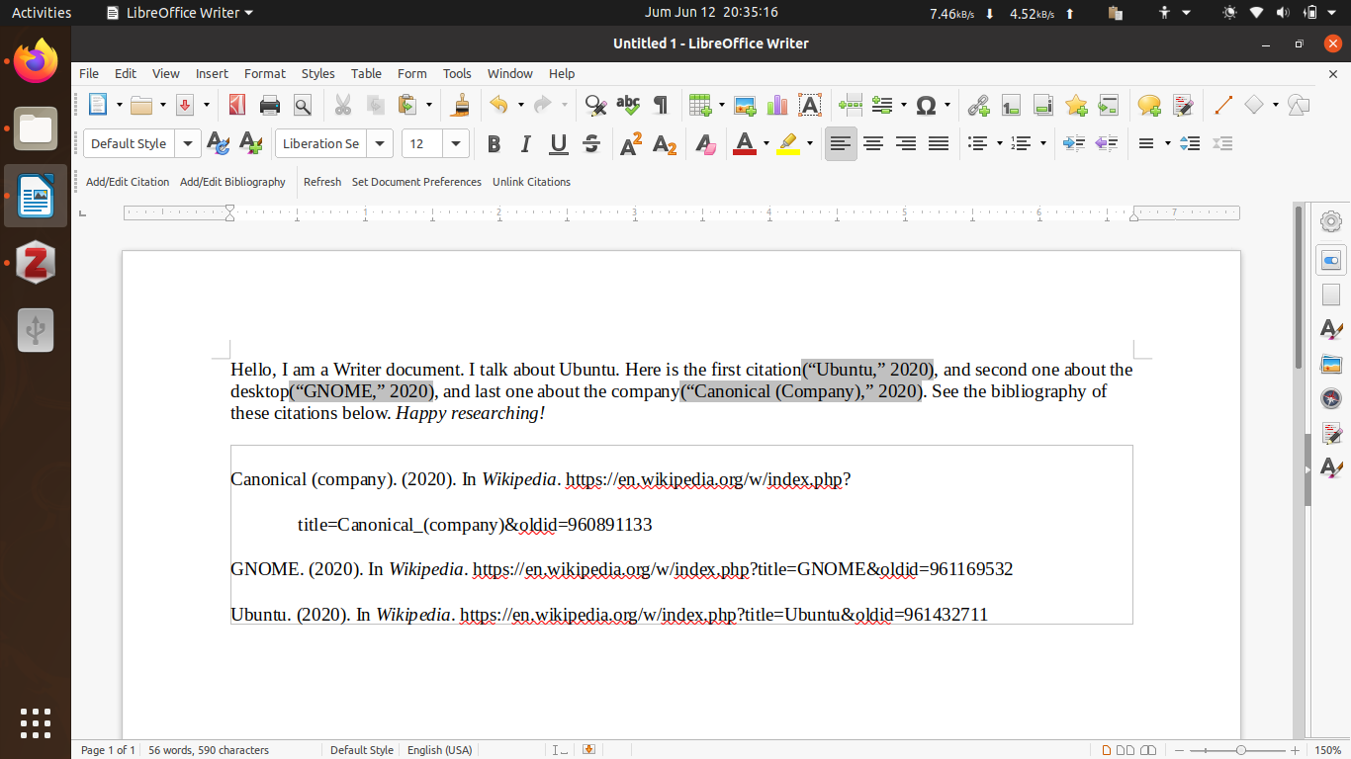
Task: Click the Undo arrow icon
Action: tap(498, 105)
